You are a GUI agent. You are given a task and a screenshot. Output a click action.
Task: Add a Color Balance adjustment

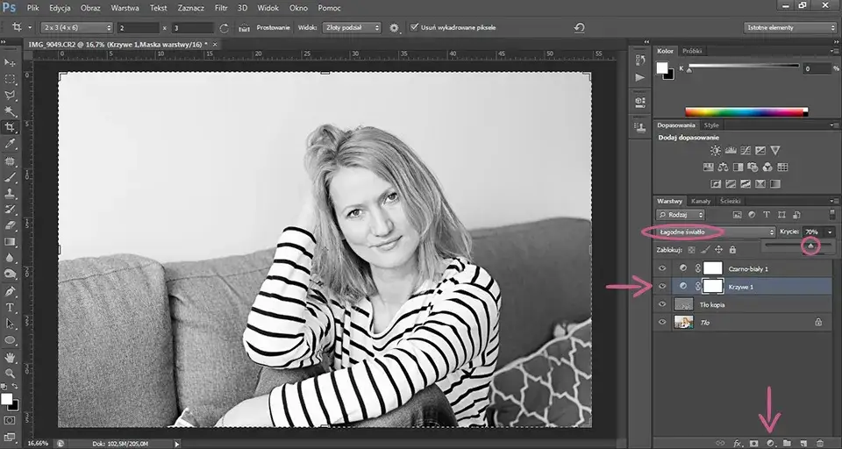[723, 167]
